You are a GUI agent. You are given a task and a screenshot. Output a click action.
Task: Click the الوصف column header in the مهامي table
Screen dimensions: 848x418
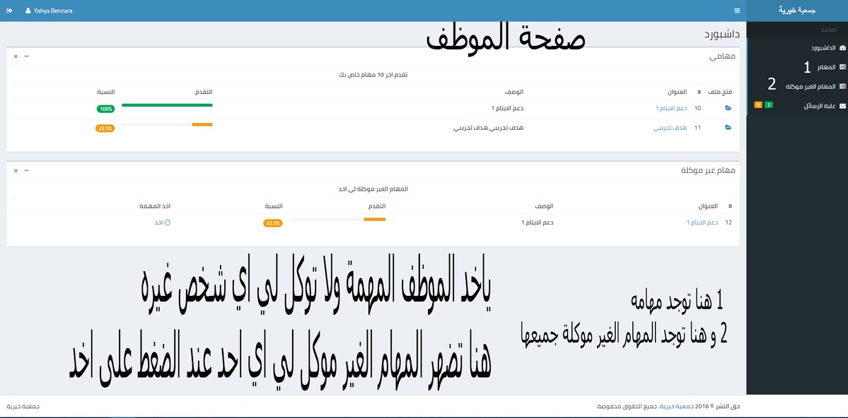pyautogui.click(x=513, y=92)
